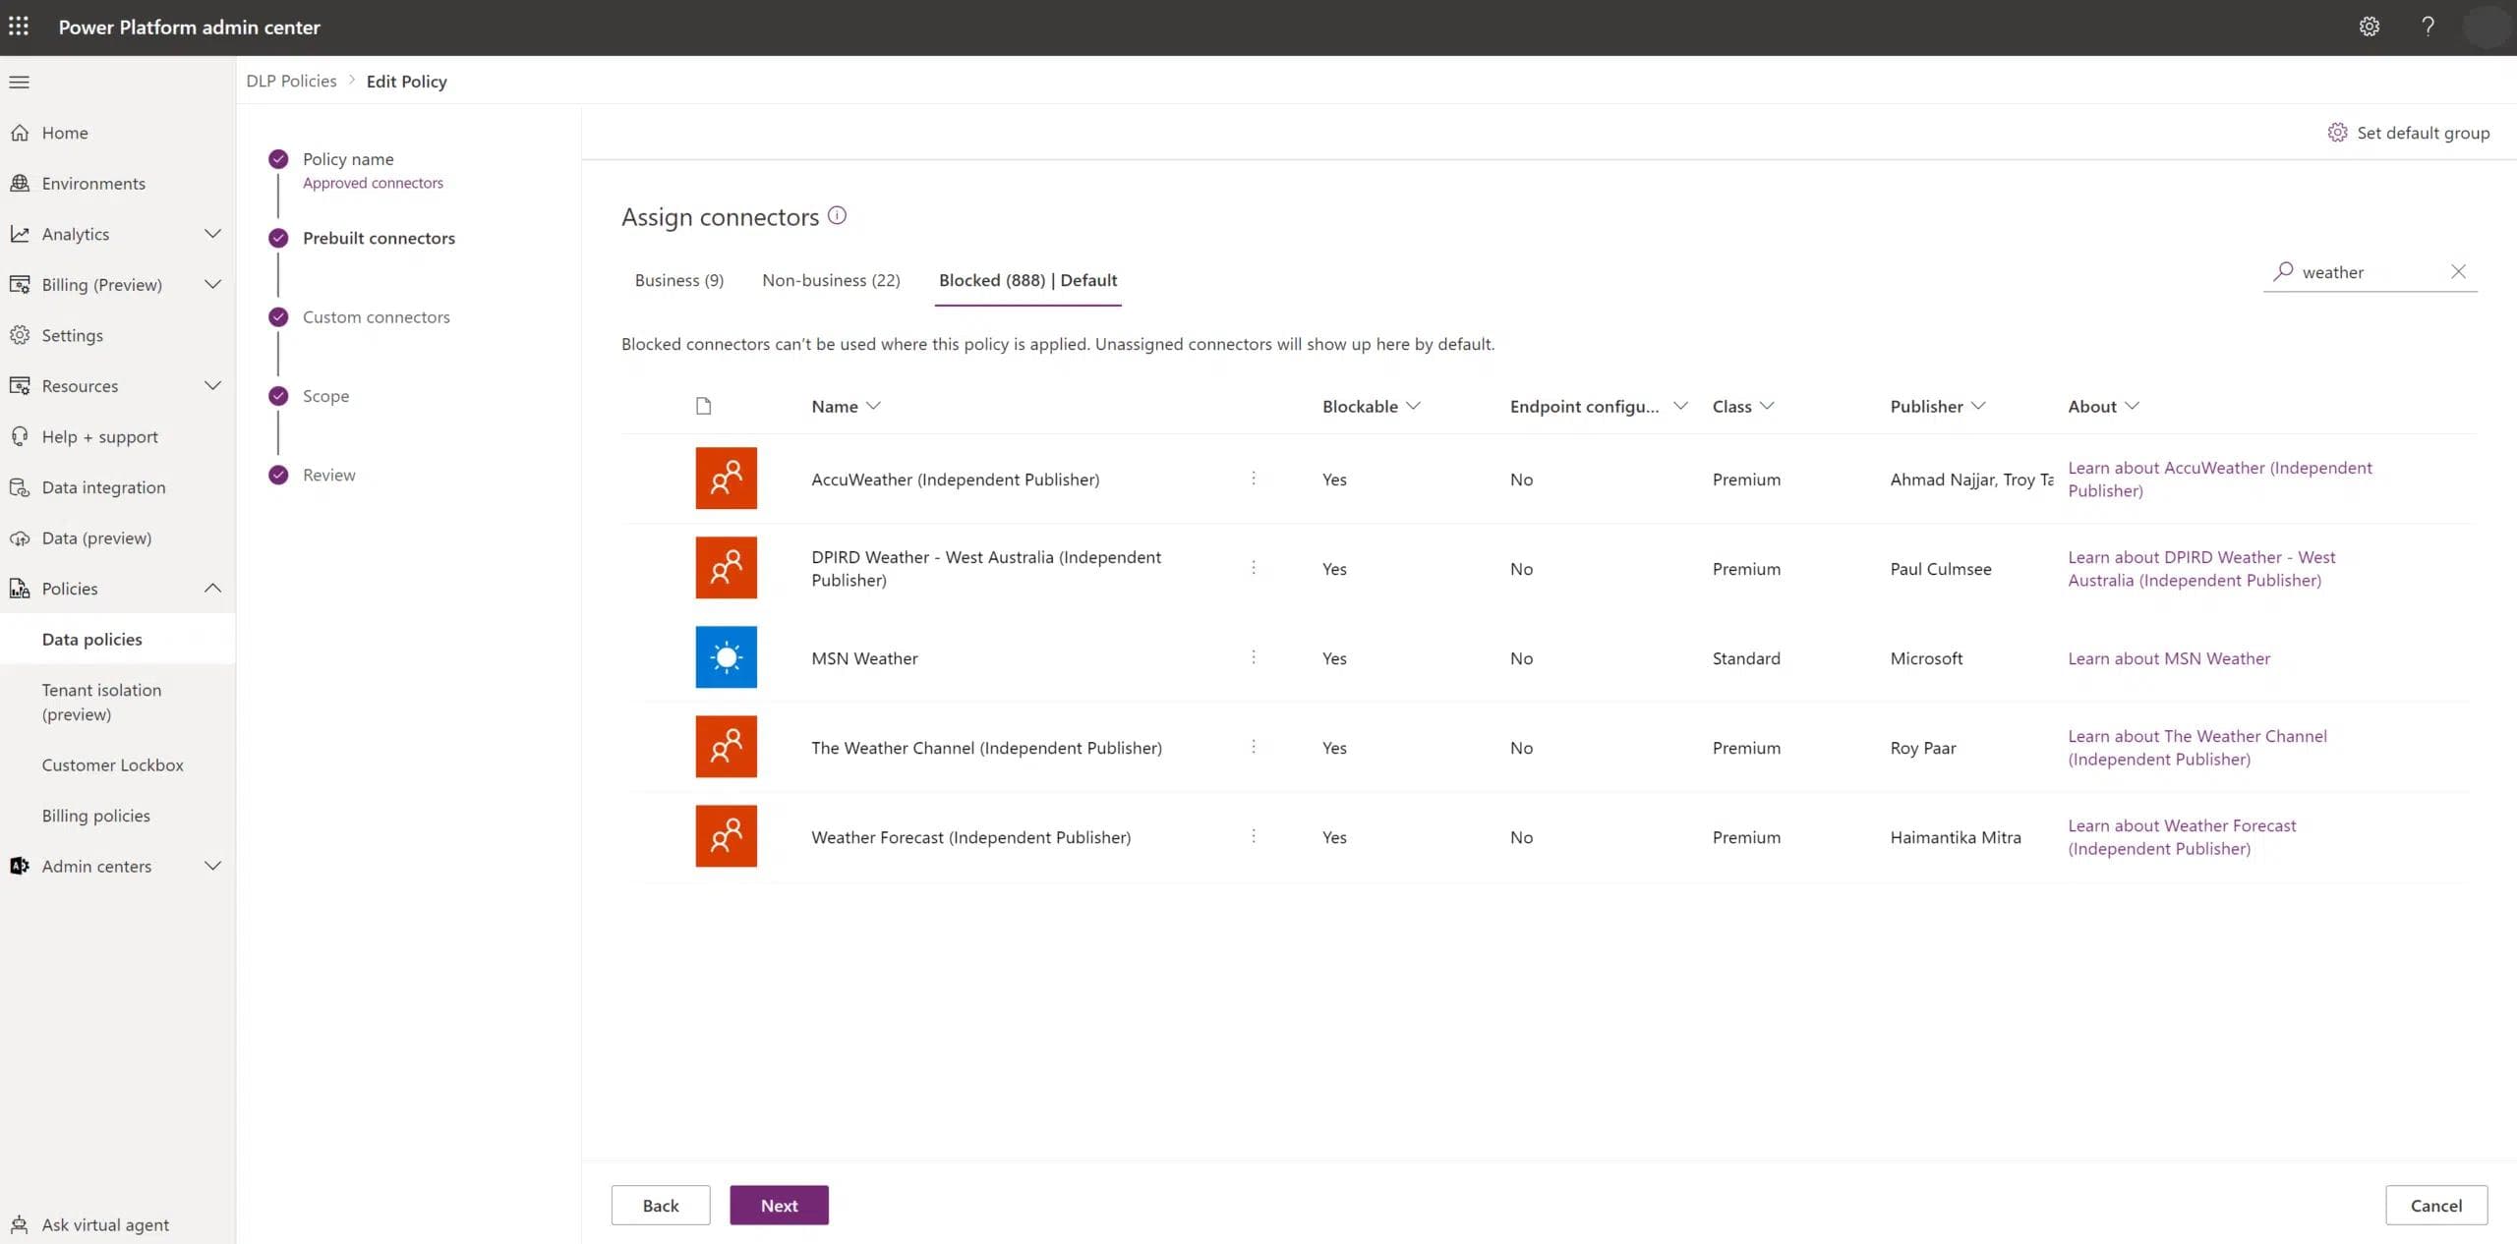This screenshot has height=1244, width=2517.
Task: Click the Next button
Action: click(x=779, y=1205)
